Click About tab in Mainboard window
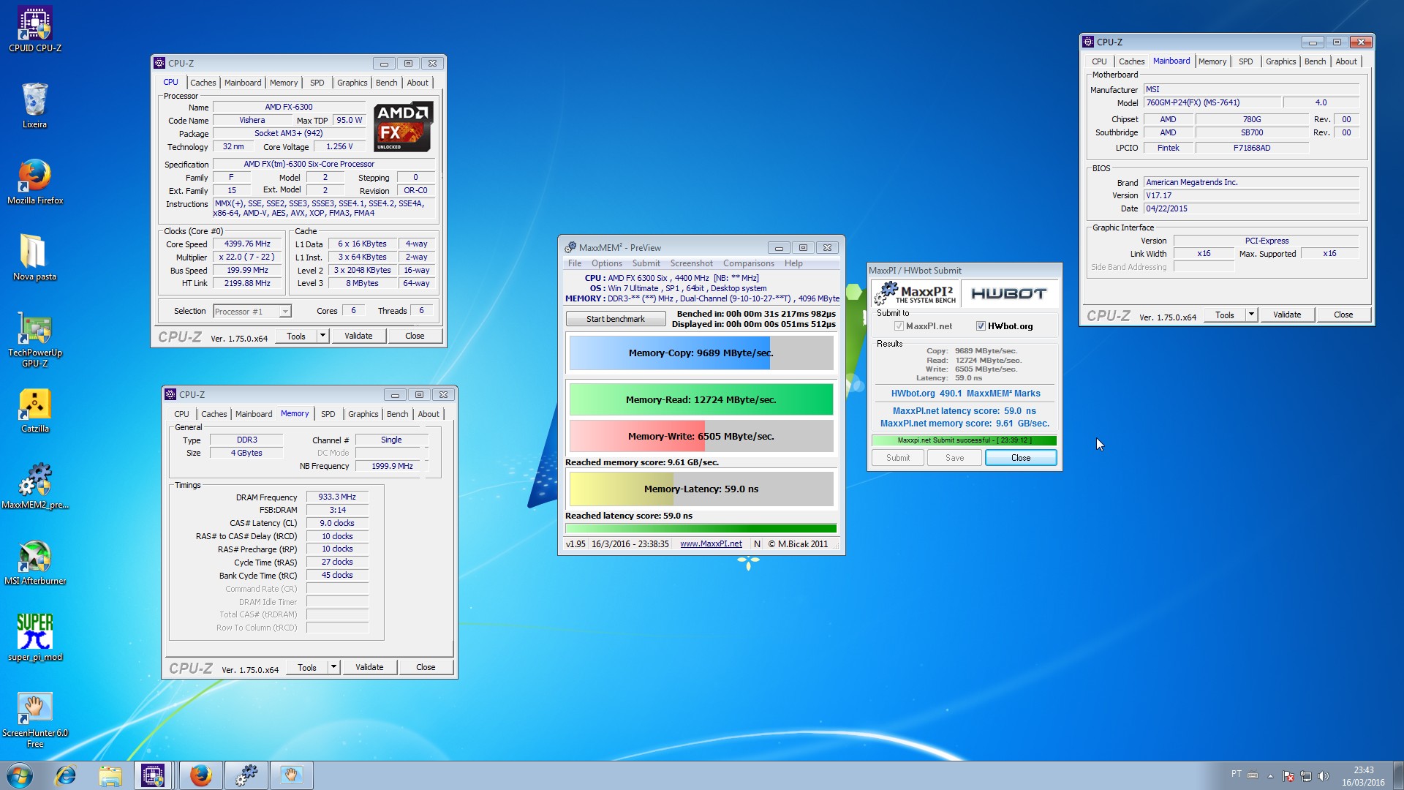This screenshot has width=1404, height=790. pos(1345,61)
